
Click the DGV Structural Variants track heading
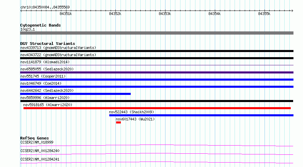[48, 44]
